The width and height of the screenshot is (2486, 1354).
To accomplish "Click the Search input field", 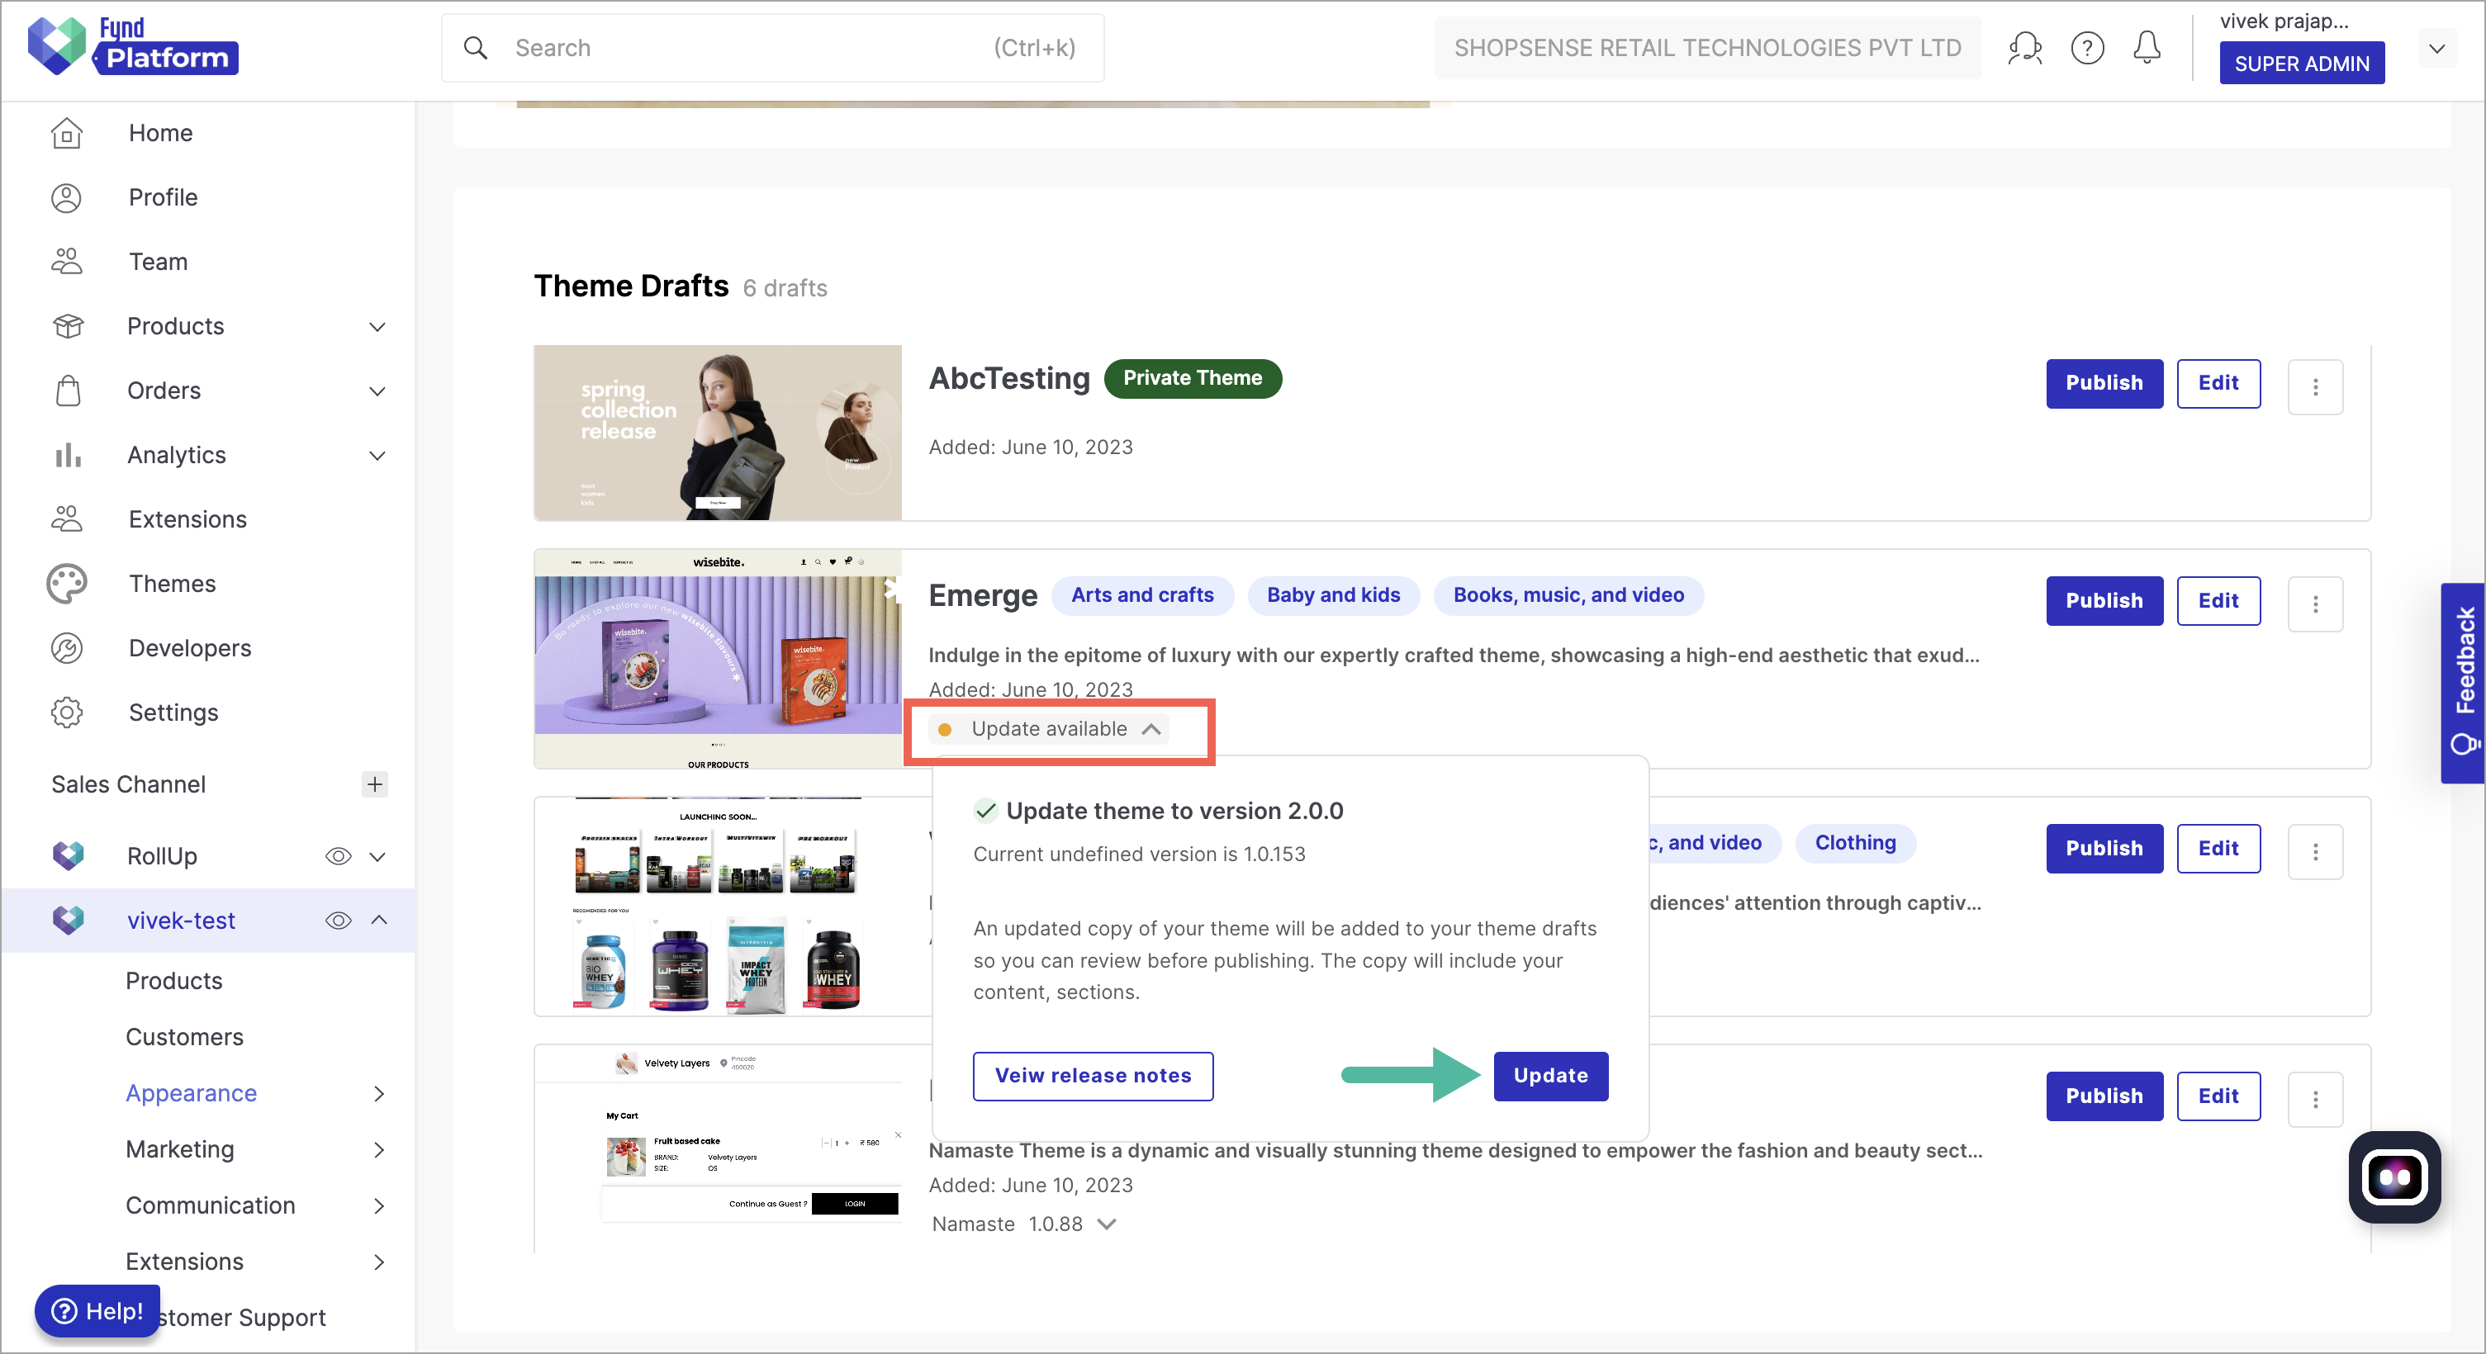I will pyautogui.click(x=772, y=47).
